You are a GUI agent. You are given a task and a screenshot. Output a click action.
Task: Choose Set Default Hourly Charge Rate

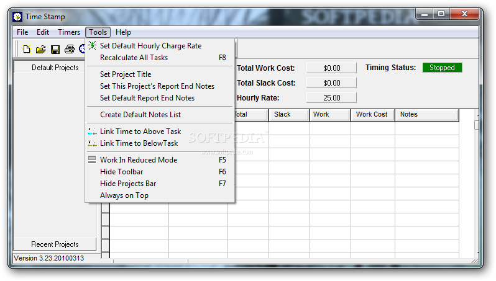click(161, 46)
